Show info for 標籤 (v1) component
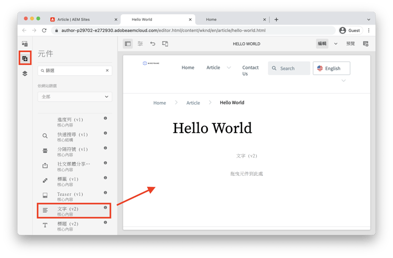The image size is (393, 258). [x=105, y=178]
